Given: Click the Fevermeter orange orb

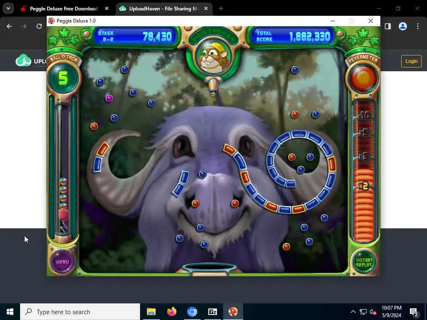Looking at the screenshot, I should [364, 79].
